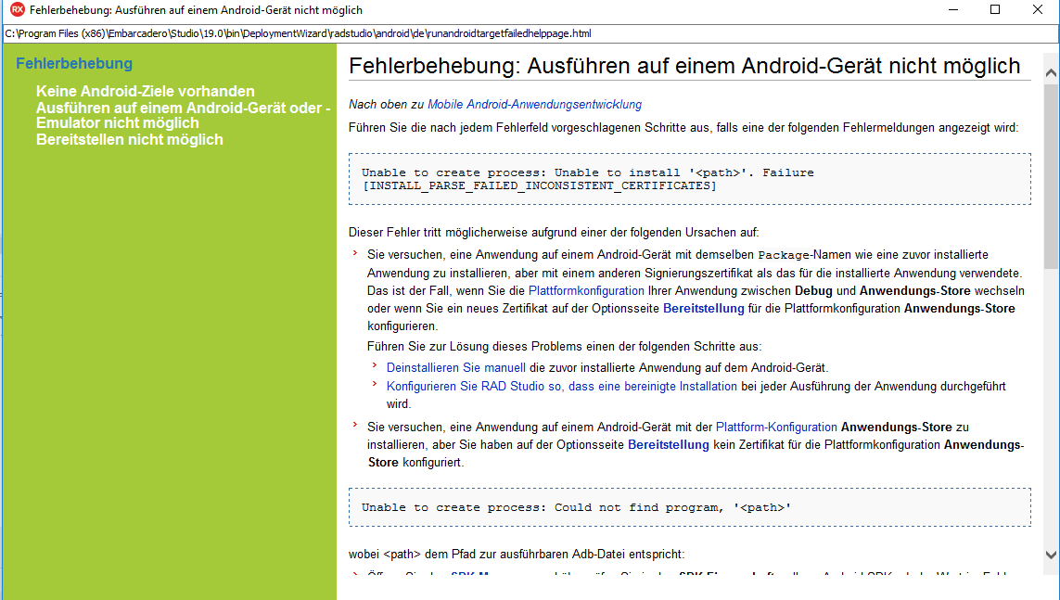The height and width of the screenshot is (600, 1060).
Task: Open 'Bereitstellen nicht möglich' sidebar topic
Action: click(129, 140)
